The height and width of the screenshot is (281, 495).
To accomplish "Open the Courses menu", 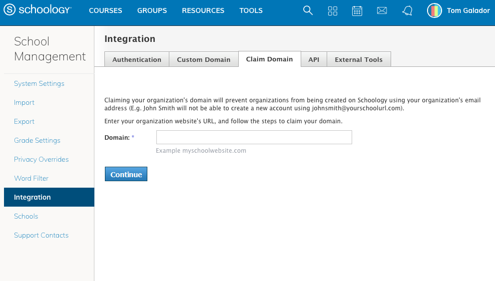I will pyautogui.click(x=105, y=10).
